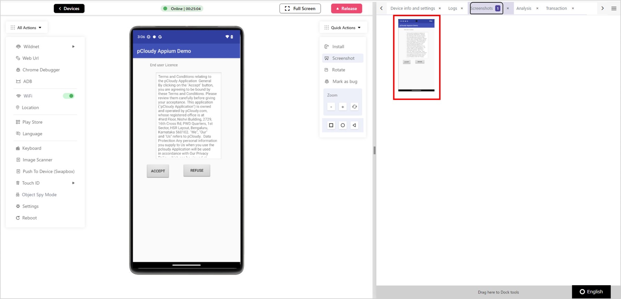Close the Logs tab

pos(462,8)
